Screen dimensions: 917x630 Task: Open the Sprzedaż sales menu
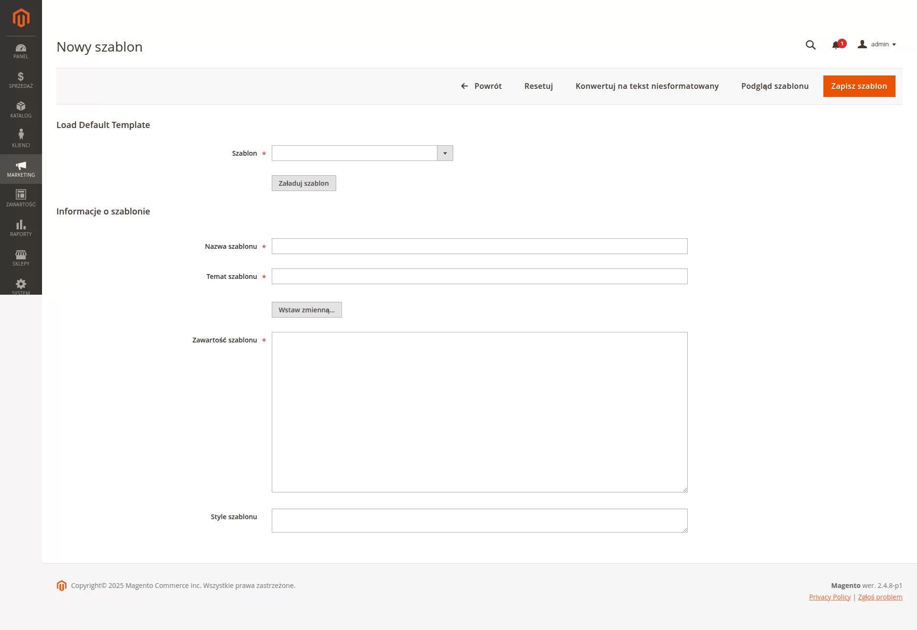[x=21, y=80]
